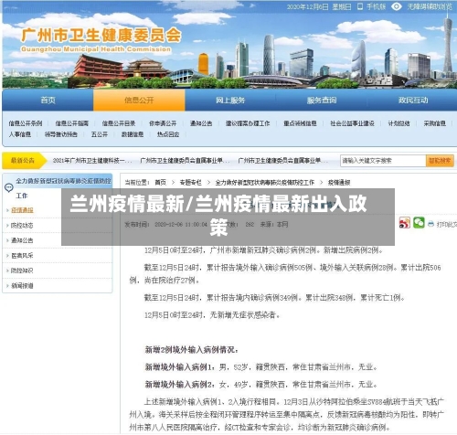The width and height of the screenshot is (457, 435).
Task: Click the 广州市卫生健康委员会 site logo title
Action: point(101,36)
